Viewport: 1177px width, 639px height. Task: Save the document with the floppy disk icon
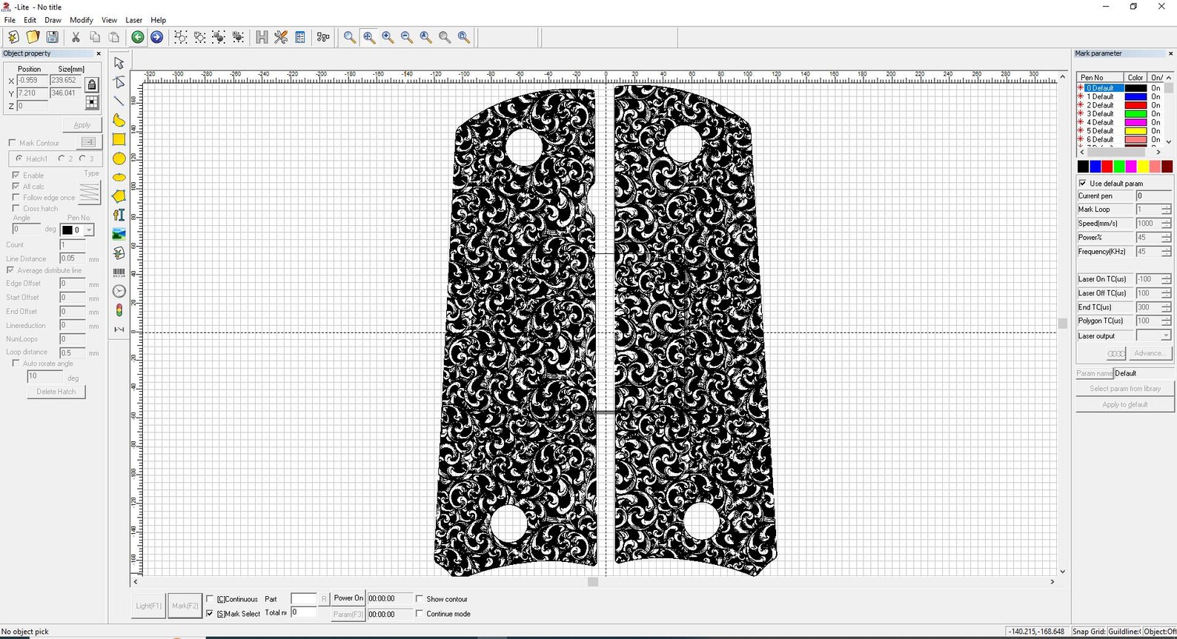click(52, 37)
